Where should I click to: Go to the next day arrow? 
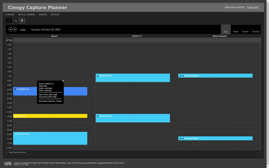(x=15, y=30)
